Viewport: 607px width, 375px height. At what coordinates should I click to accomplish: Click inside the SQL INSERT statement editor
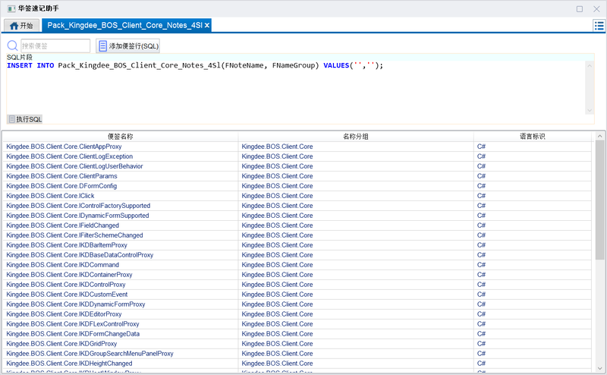(x=296, y=87)
